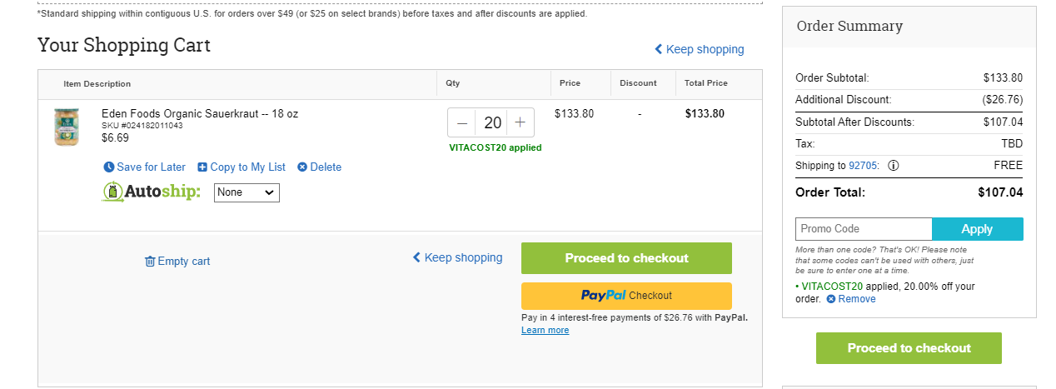Click the Remove promo code x icon
Image resolution: width=1056 pixels, height=389 pixels.
click(x=831, y=299)
